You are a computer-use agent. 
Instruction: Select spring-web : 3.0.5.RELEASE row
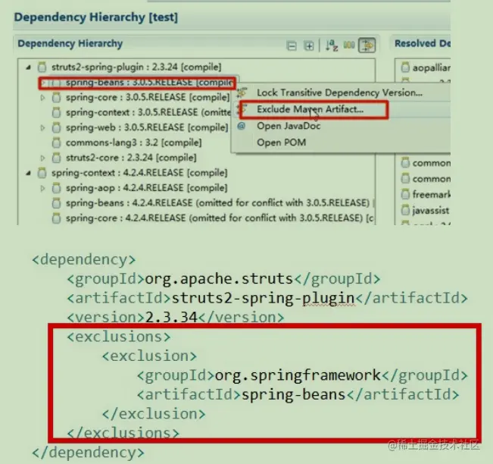click(147, 127)
